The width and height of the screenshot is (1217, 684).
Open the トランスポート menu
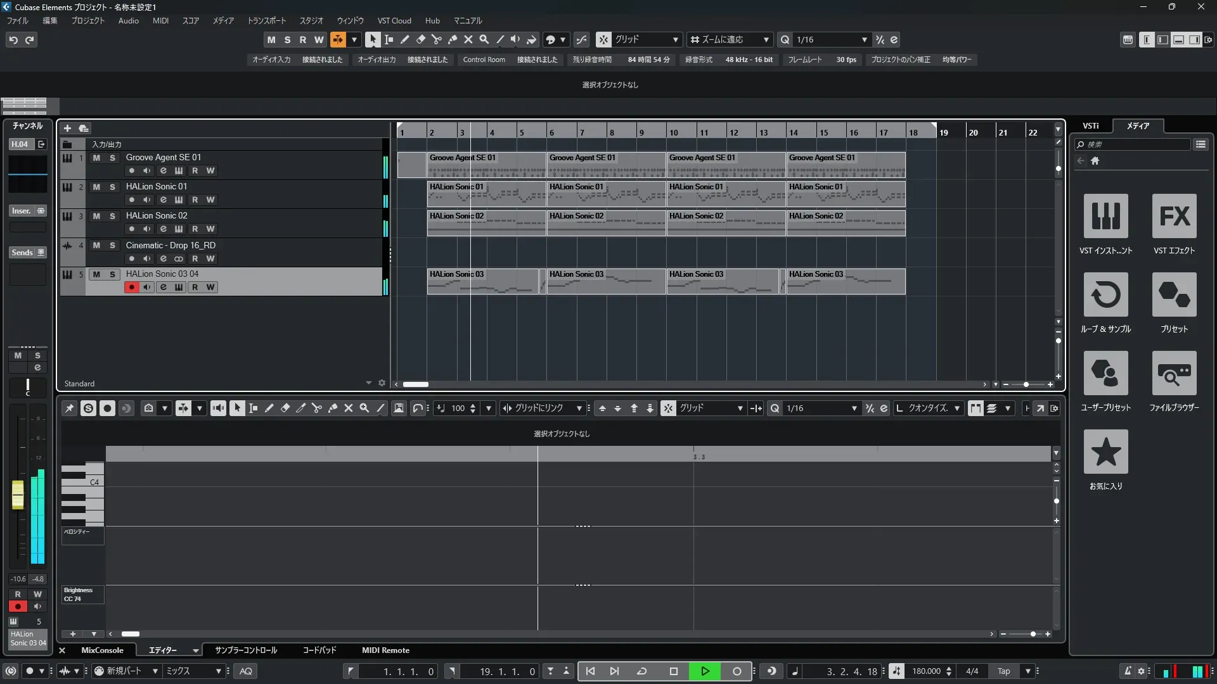(x=266, y=21)
